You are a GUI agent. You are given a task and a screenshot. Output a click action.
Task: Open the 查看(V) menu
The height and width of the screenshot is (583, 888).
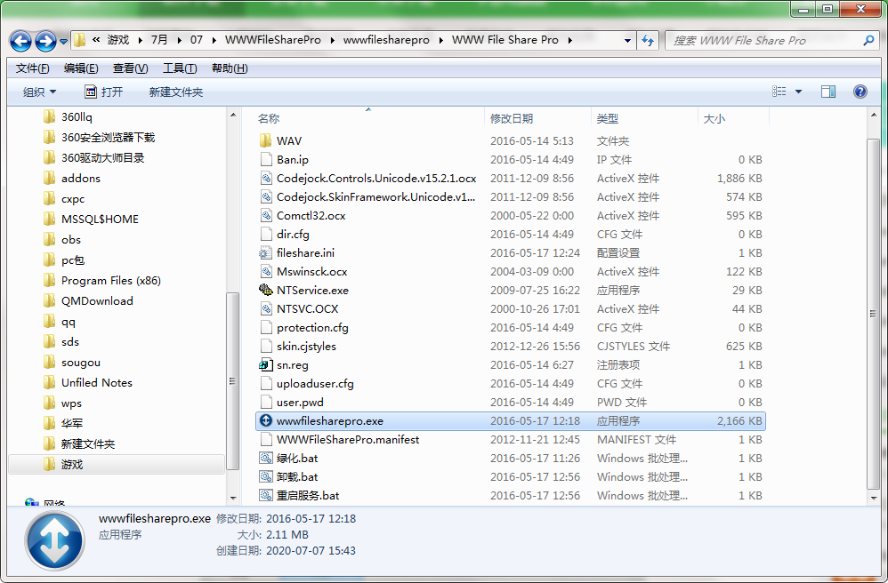tap(130, 68)
